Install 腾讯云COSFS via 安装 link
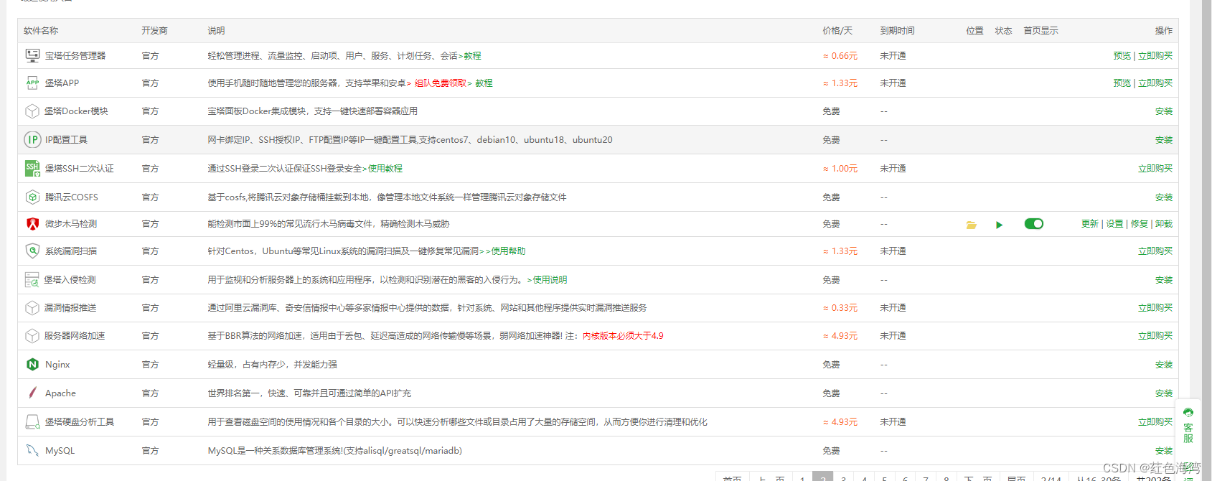The image size is (1212, 481). [x=1164, y=197]
